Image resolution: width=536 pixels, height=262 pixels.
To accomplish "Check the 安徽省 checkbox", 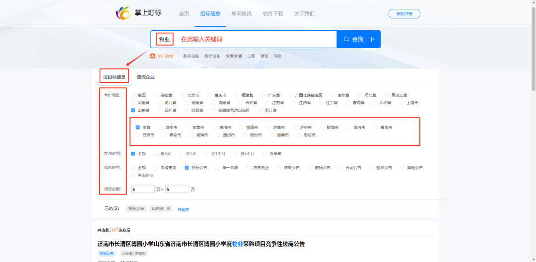I will point(156,95).
